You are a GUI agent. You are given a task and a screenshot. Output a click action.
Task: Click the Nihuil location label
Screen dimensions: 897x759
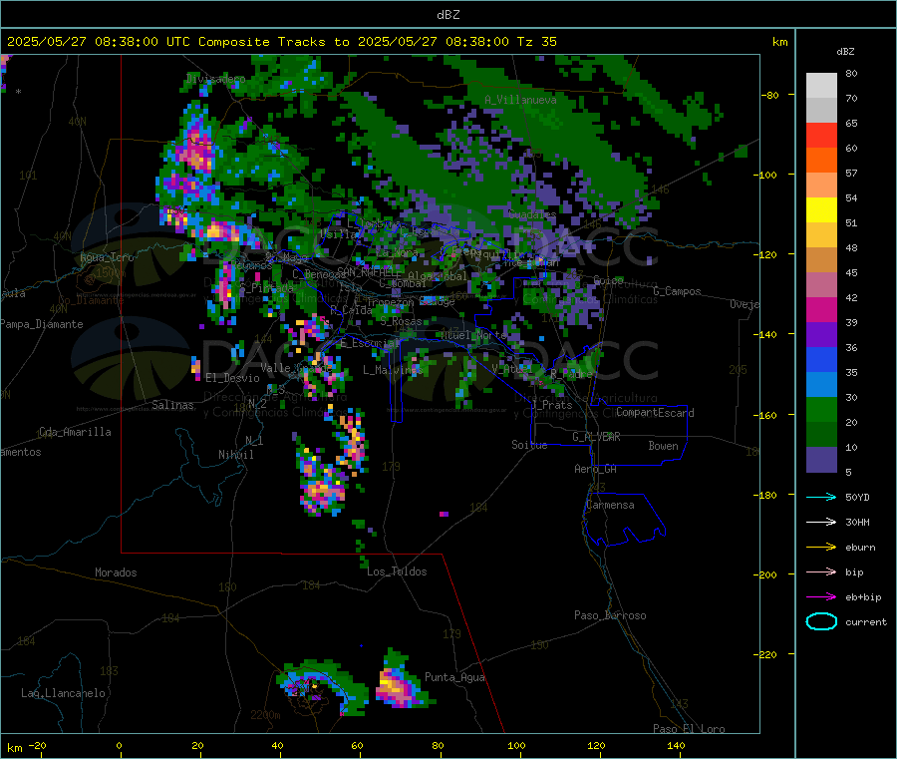(235, 455)
